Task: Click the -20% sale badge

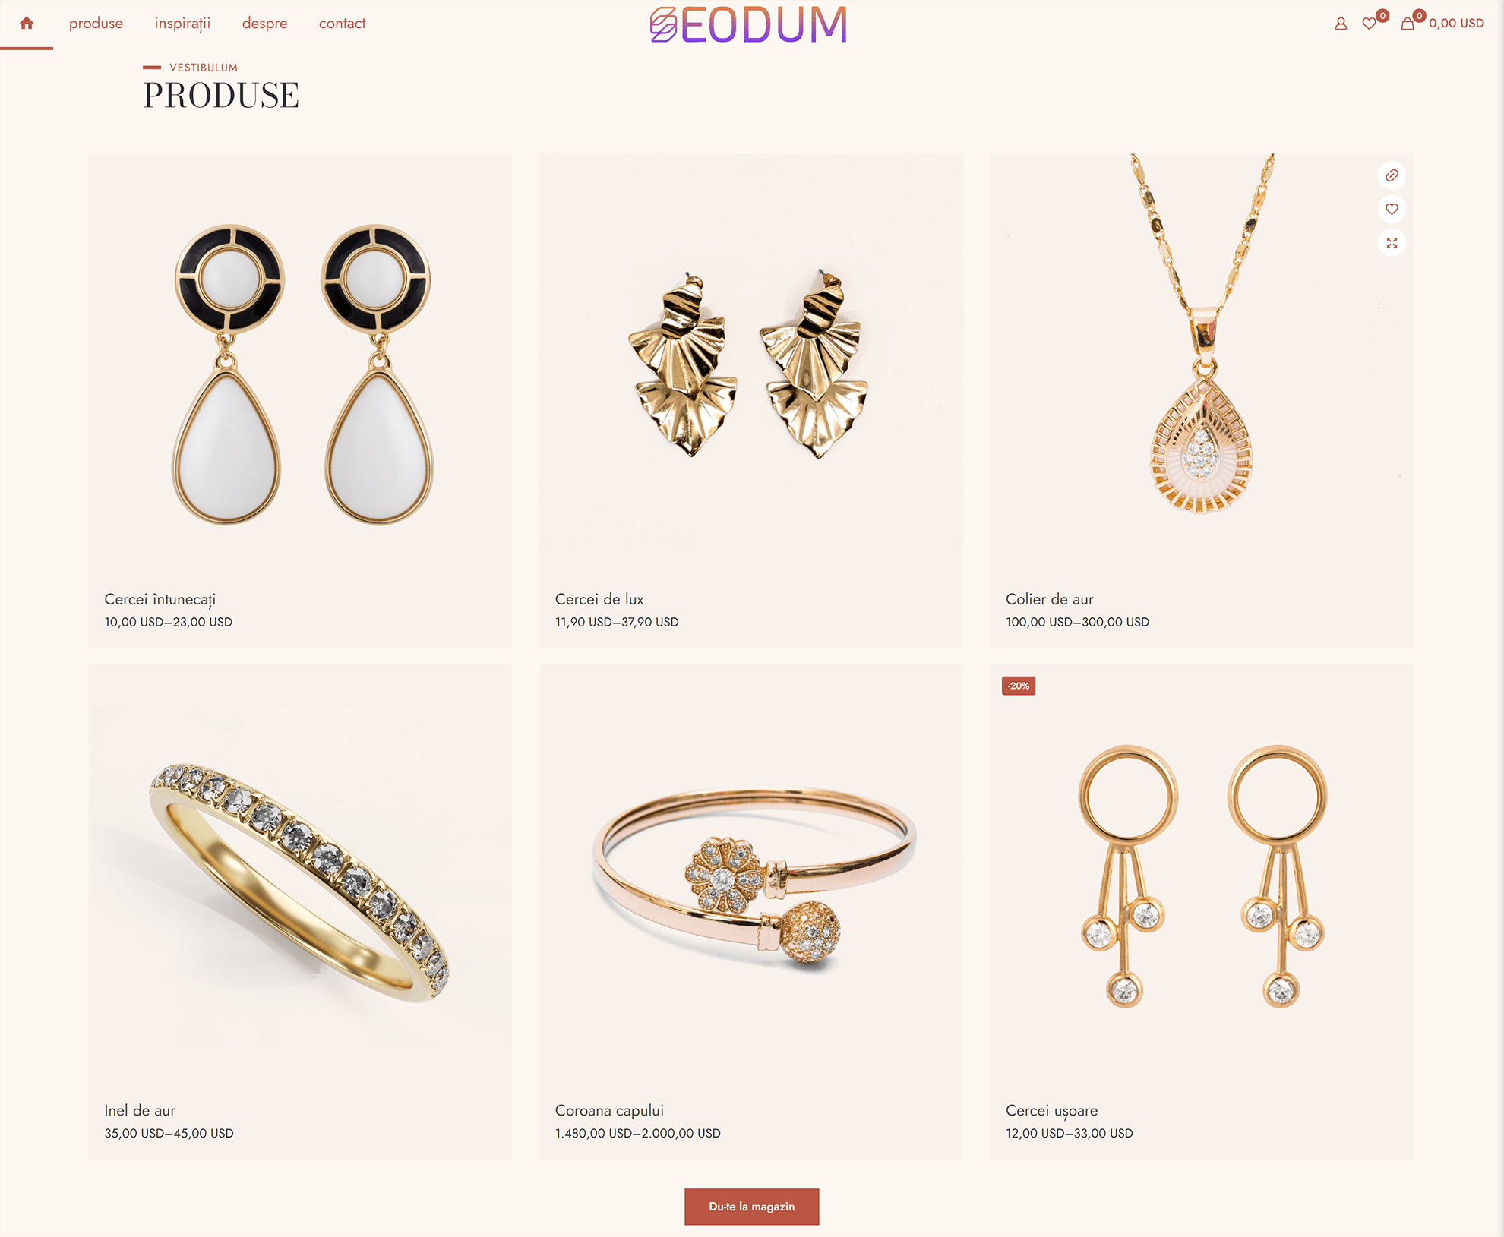Action: [1019, 686]
